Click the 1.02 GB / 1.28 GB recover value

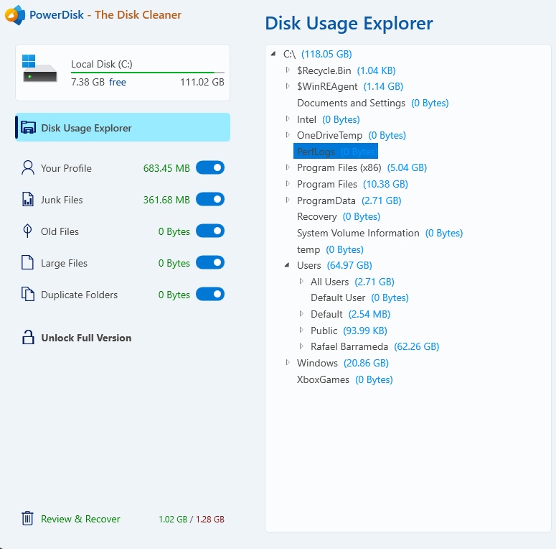click(x=192, y=519)
